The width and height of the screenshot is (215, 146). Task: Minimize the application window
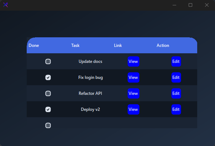point(174,5)
